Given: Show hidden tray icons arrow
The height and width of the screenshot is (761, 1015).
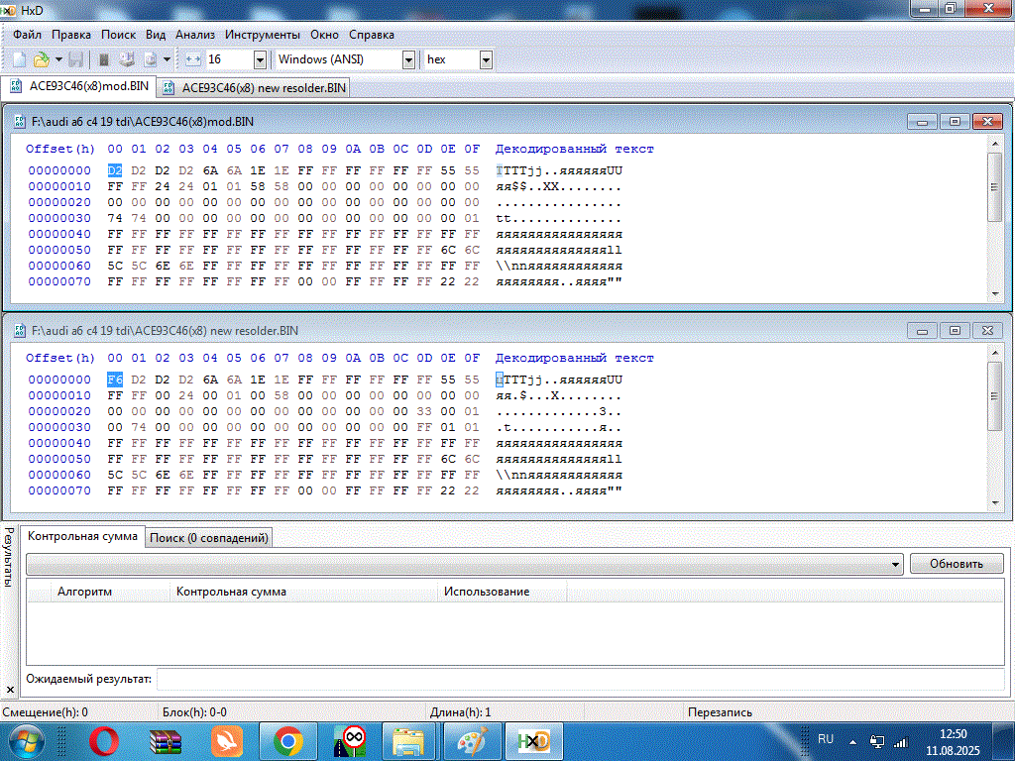Looking at the screenshot, I should pos(853,742).
